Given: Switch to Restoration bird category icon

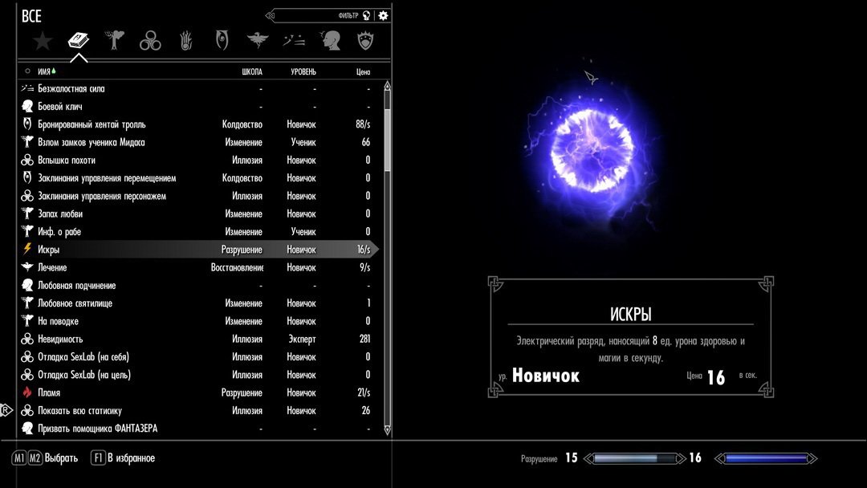Looking at the screenshot, I should tap(258, 40).
